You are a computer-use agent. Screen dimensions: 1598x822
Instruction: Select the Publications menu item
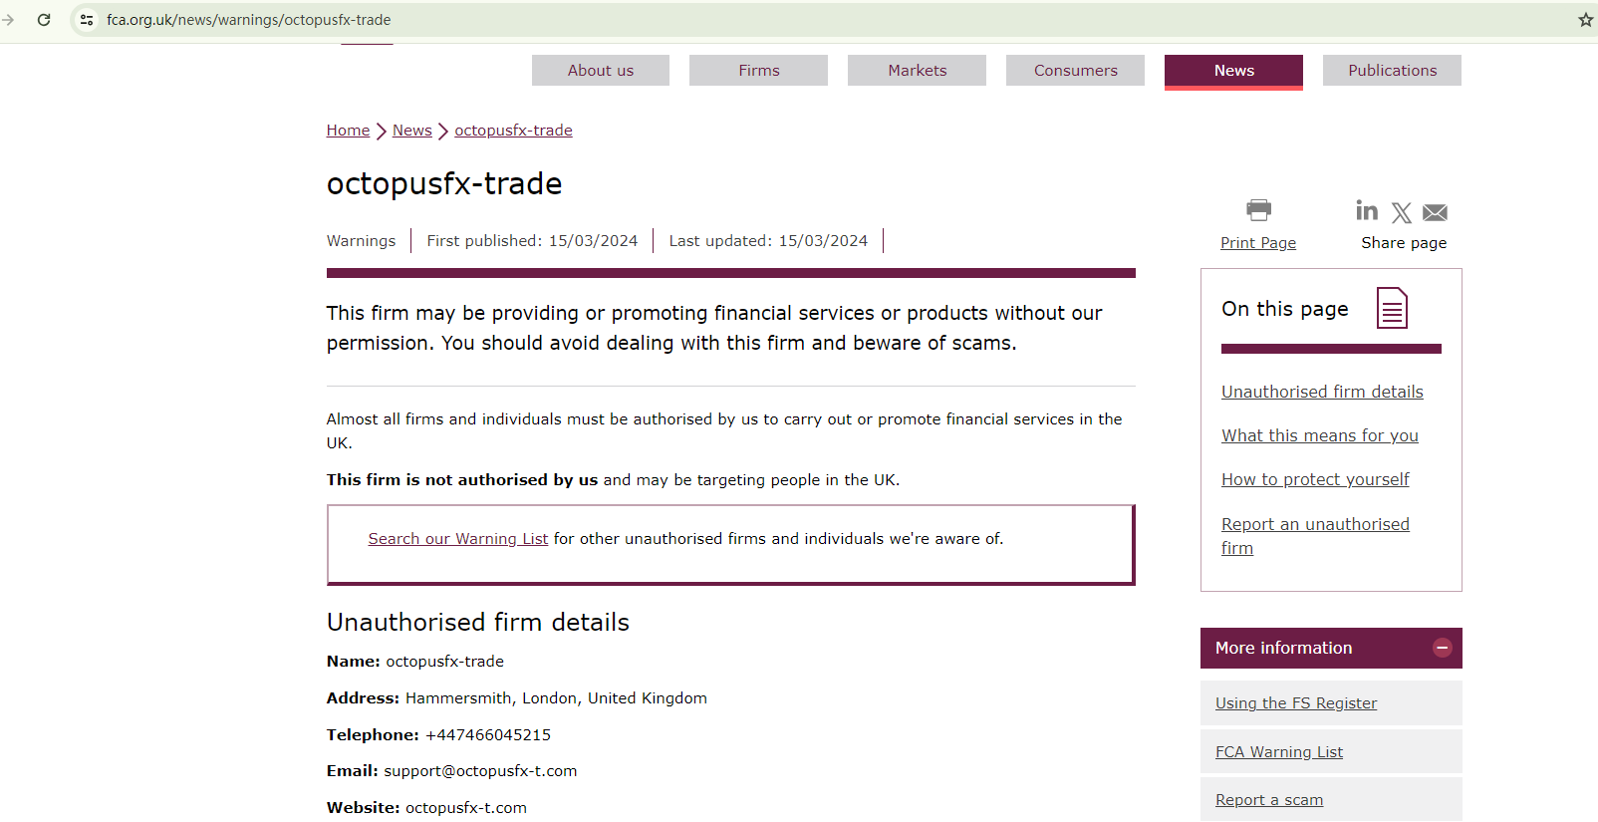click(x=1392, y=71)
